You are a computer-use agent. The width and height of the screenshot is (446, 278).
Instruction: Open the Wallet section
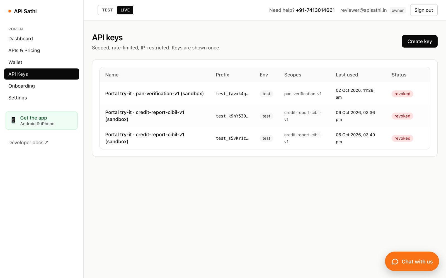pos(42,62)
